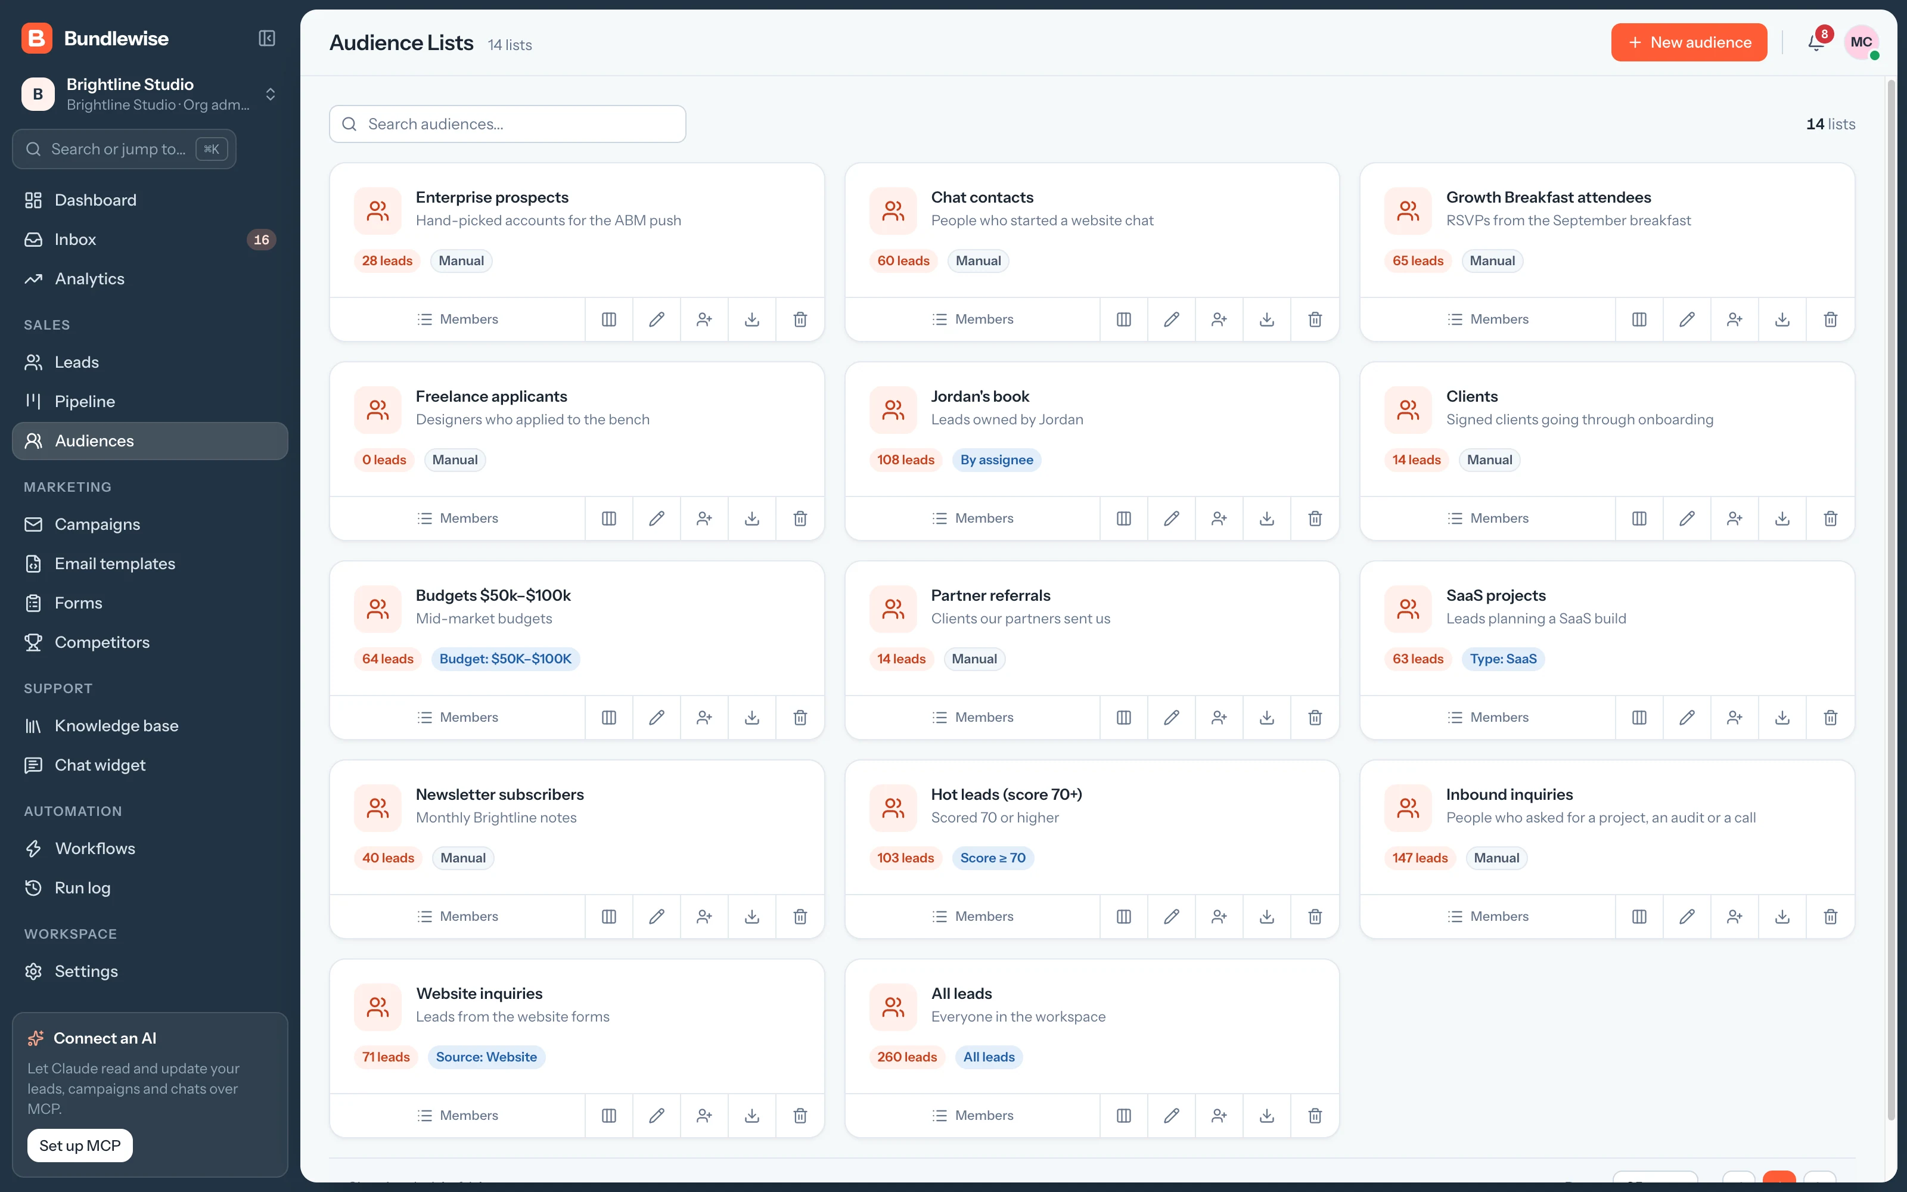Image resolution: width=1907 pixels, height=1192 pixels.
Task: Open columns view for Newsletter subscribers
Action: click(x=608, y=916)
